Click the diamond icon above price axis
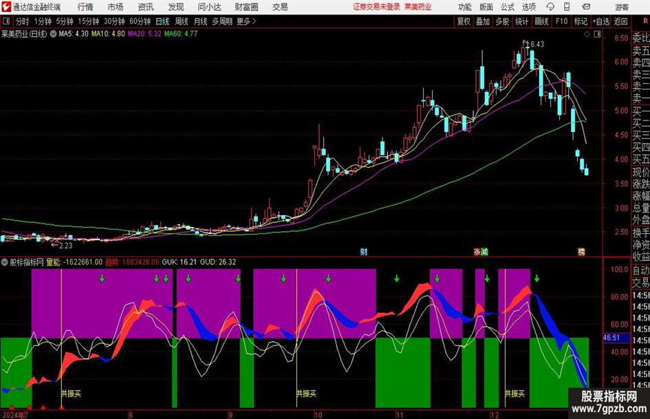 [x=587, y=34]
